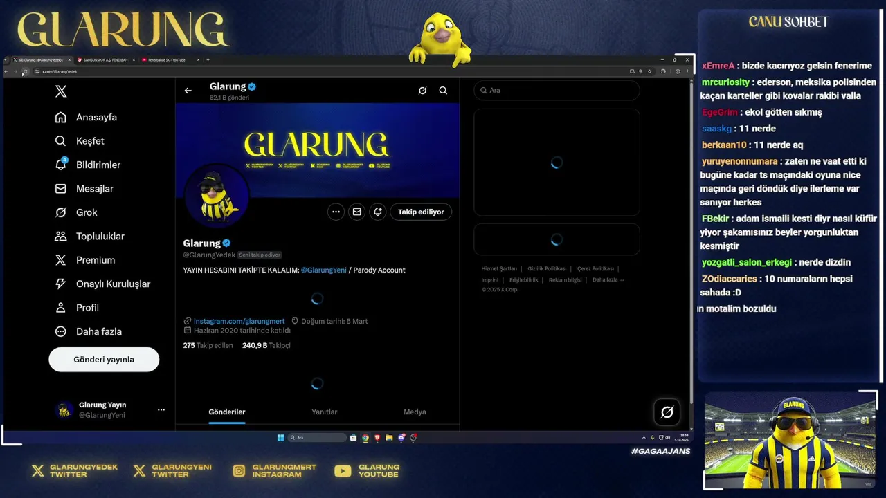The height and width of the screenshot is (498, 886).
Task: Click yozgatli_salon_erkegi username in chat
Action: click(747, 263)
